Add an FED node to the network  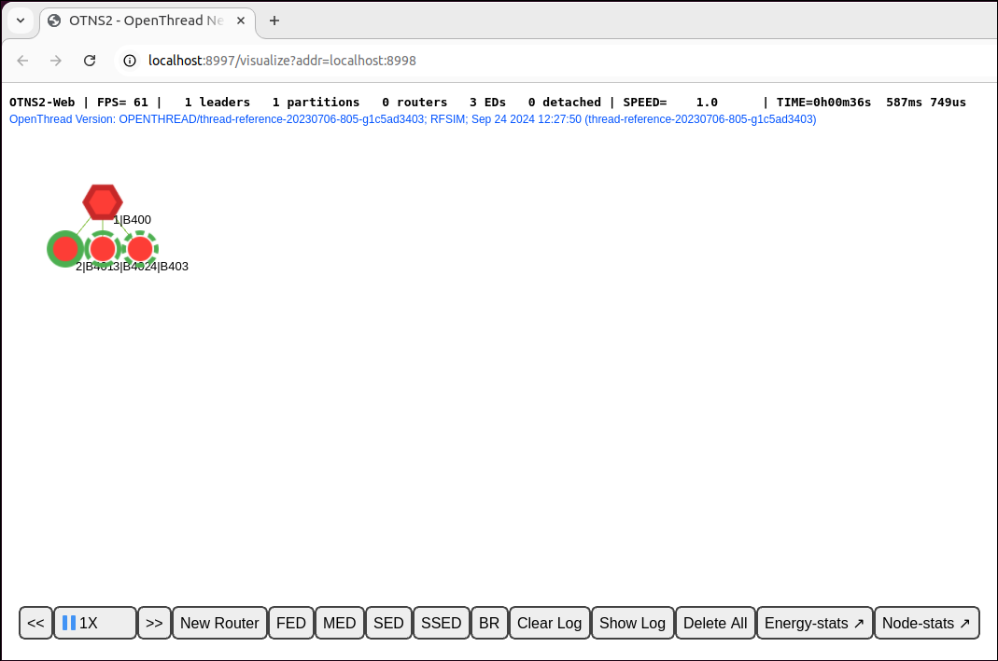tap(290, 622)
